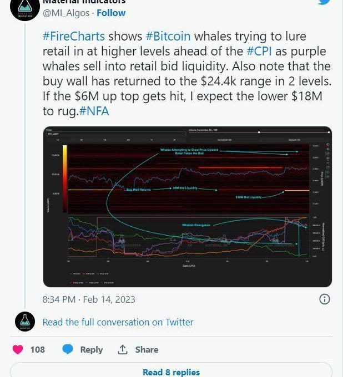Follow the @MI_Algos account
Viewport: 343px width, 377px height.
coord(111,13)
